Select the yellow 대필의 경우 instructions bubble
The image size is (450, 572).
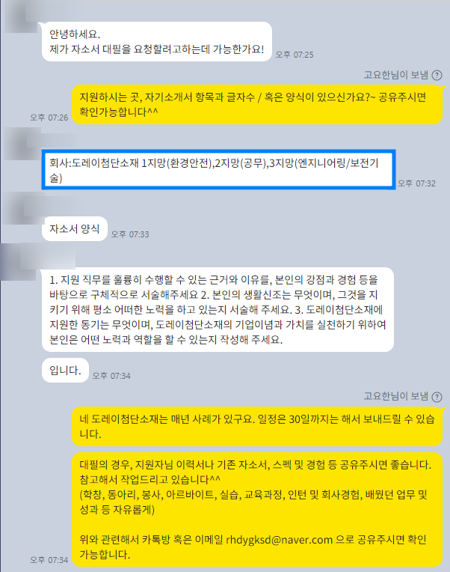coord(257,510)
